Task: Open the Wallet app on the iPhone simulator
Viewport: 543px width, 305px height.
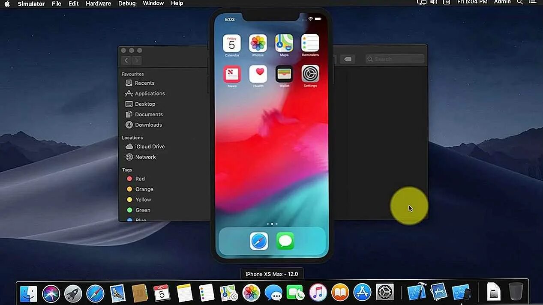Action: tap(284, 74)
